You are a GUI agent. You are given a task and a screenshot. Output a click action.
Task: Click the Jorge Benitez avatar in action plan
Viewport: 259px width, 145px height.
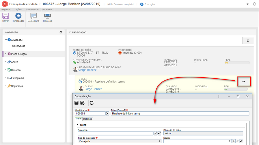76,69
